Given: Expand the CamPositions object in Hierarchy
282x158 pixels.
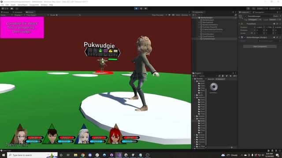Looking at the screenshot, I should pyautogui.click(x=199, y=36).
